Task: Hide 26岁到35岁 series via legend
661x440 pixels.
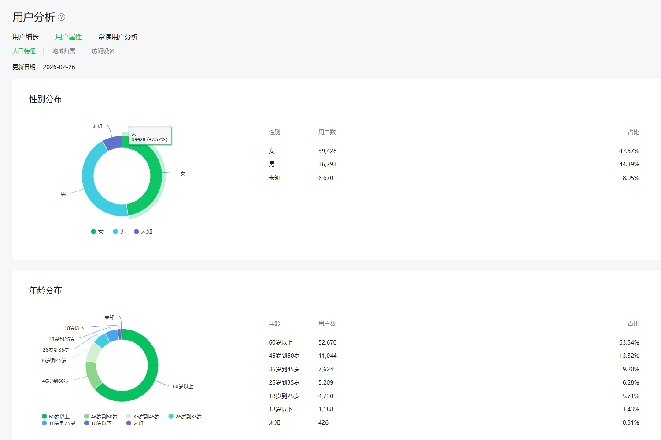Action: click(x=185, y=416)
